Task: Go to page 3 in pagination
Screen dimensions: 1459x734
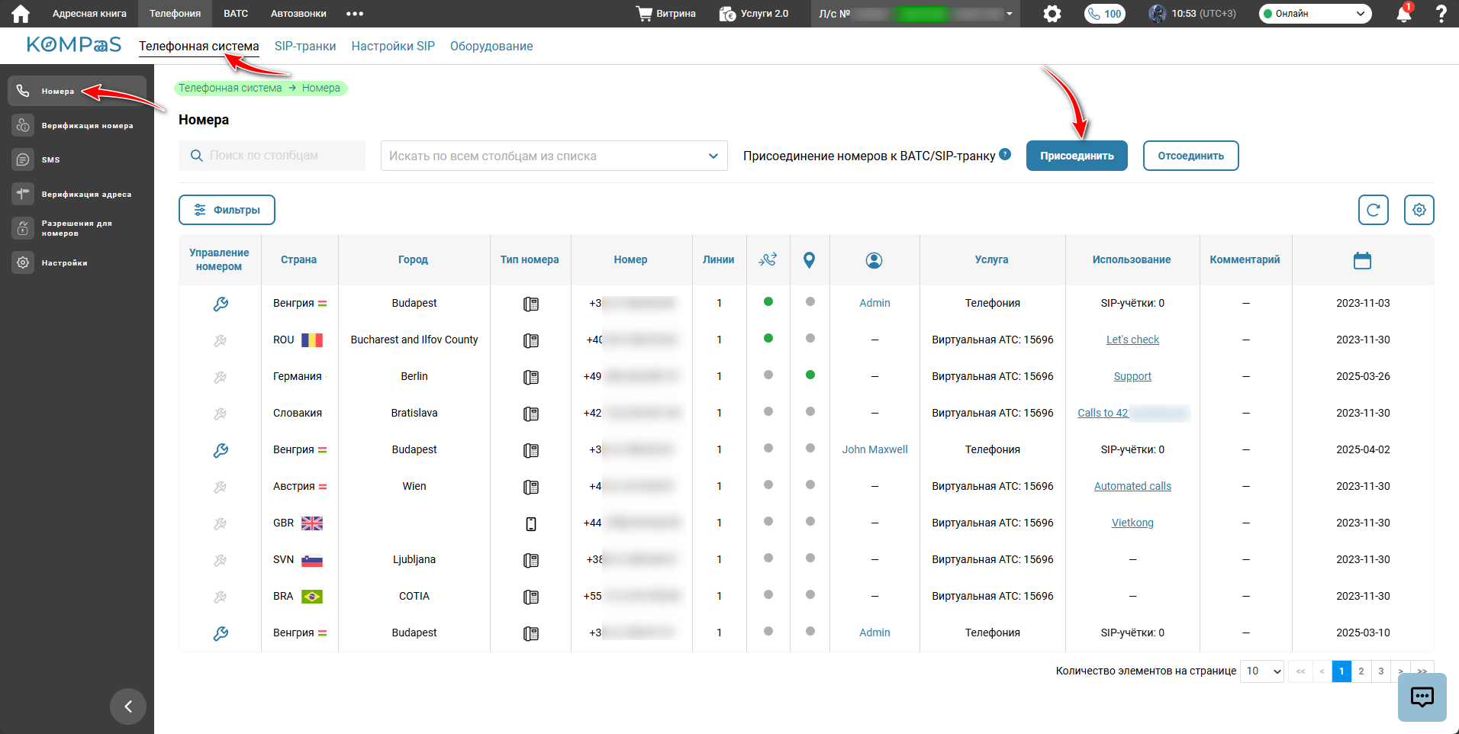Action: [x=1381, y=671]
